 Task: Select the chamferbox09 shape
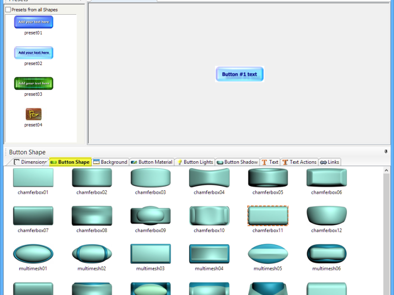151,216
